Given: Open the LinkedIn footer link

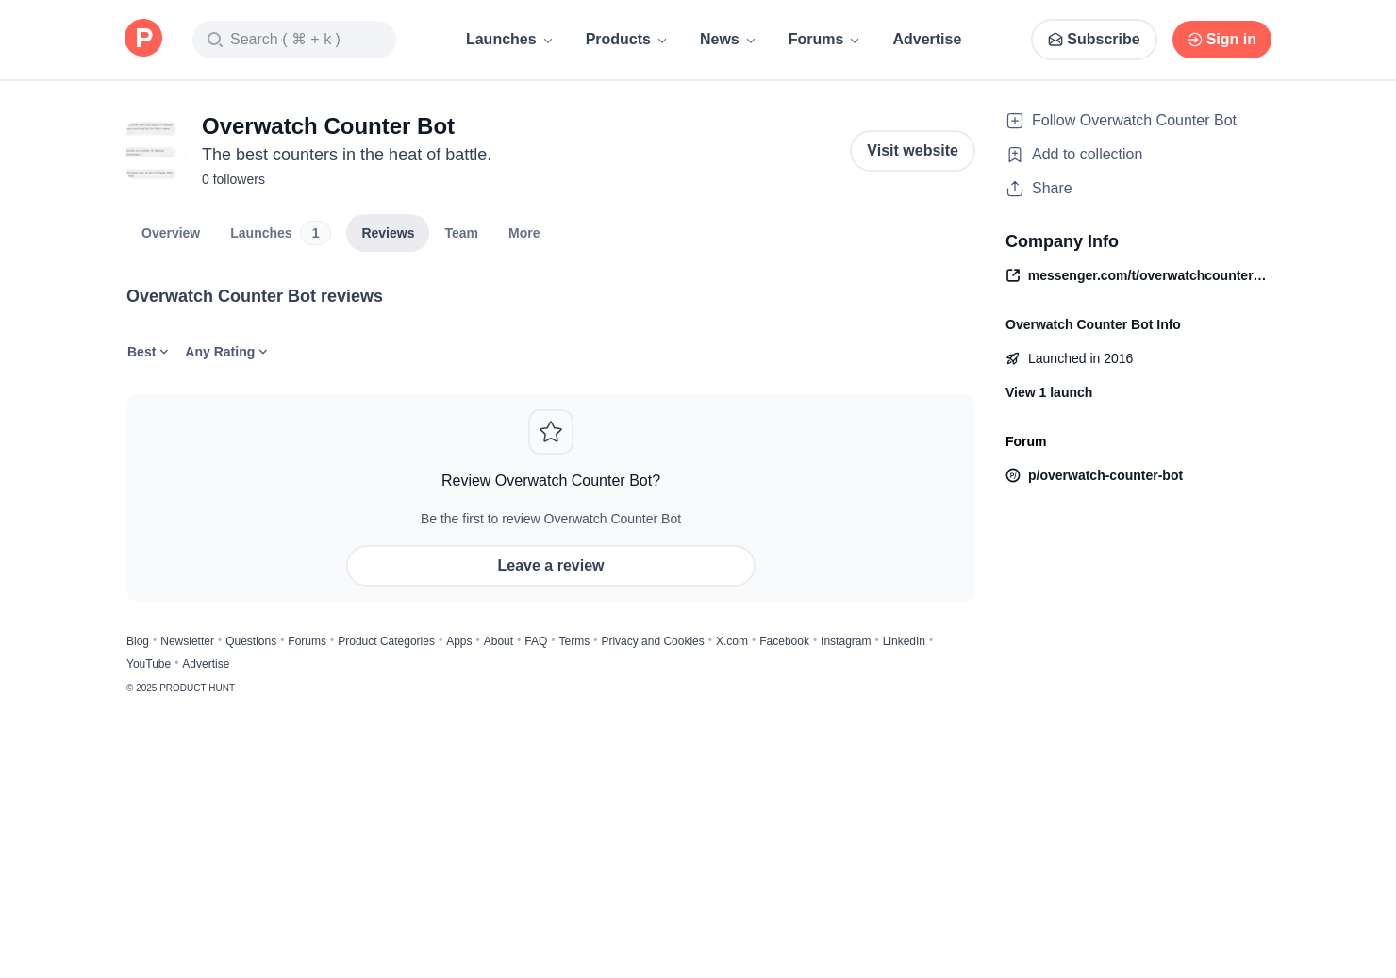Looking at the screenshot, I should pyautogui.click(x=904, y=641).
